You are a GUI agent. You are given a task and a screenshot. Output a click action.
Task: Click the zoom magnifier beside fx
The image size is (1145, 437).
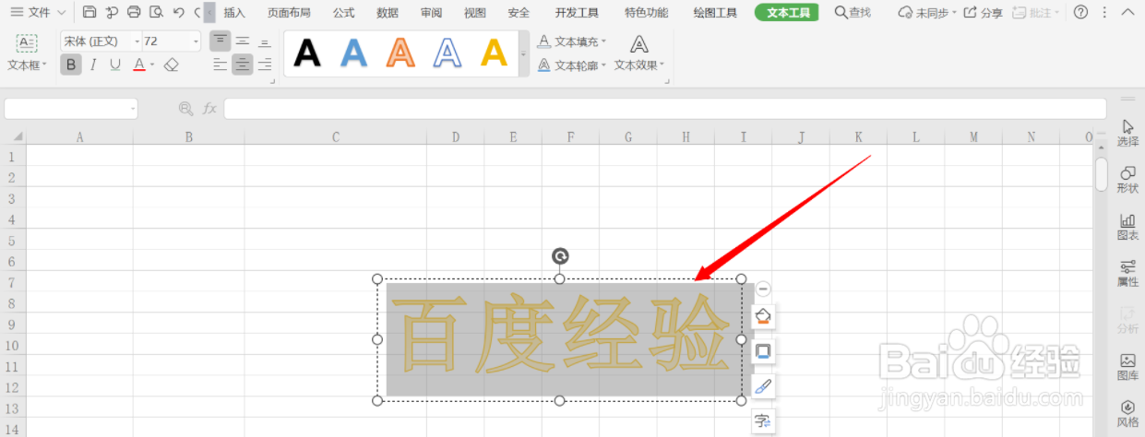pyautogui.click(x=185, y=109)
